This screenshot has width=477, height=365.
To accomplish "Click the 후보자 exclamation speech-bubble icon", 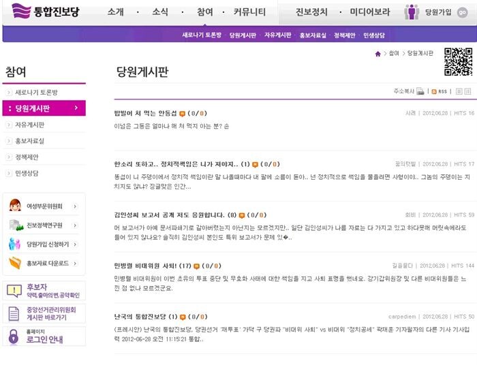I will 14,291.
